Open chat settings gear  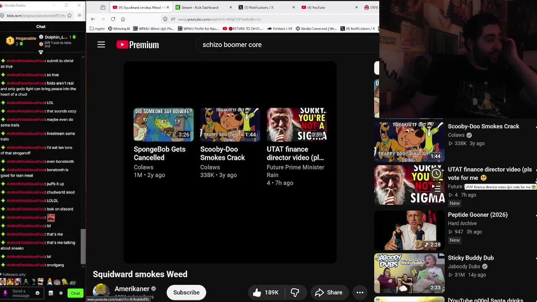click(x=61, y=293)
